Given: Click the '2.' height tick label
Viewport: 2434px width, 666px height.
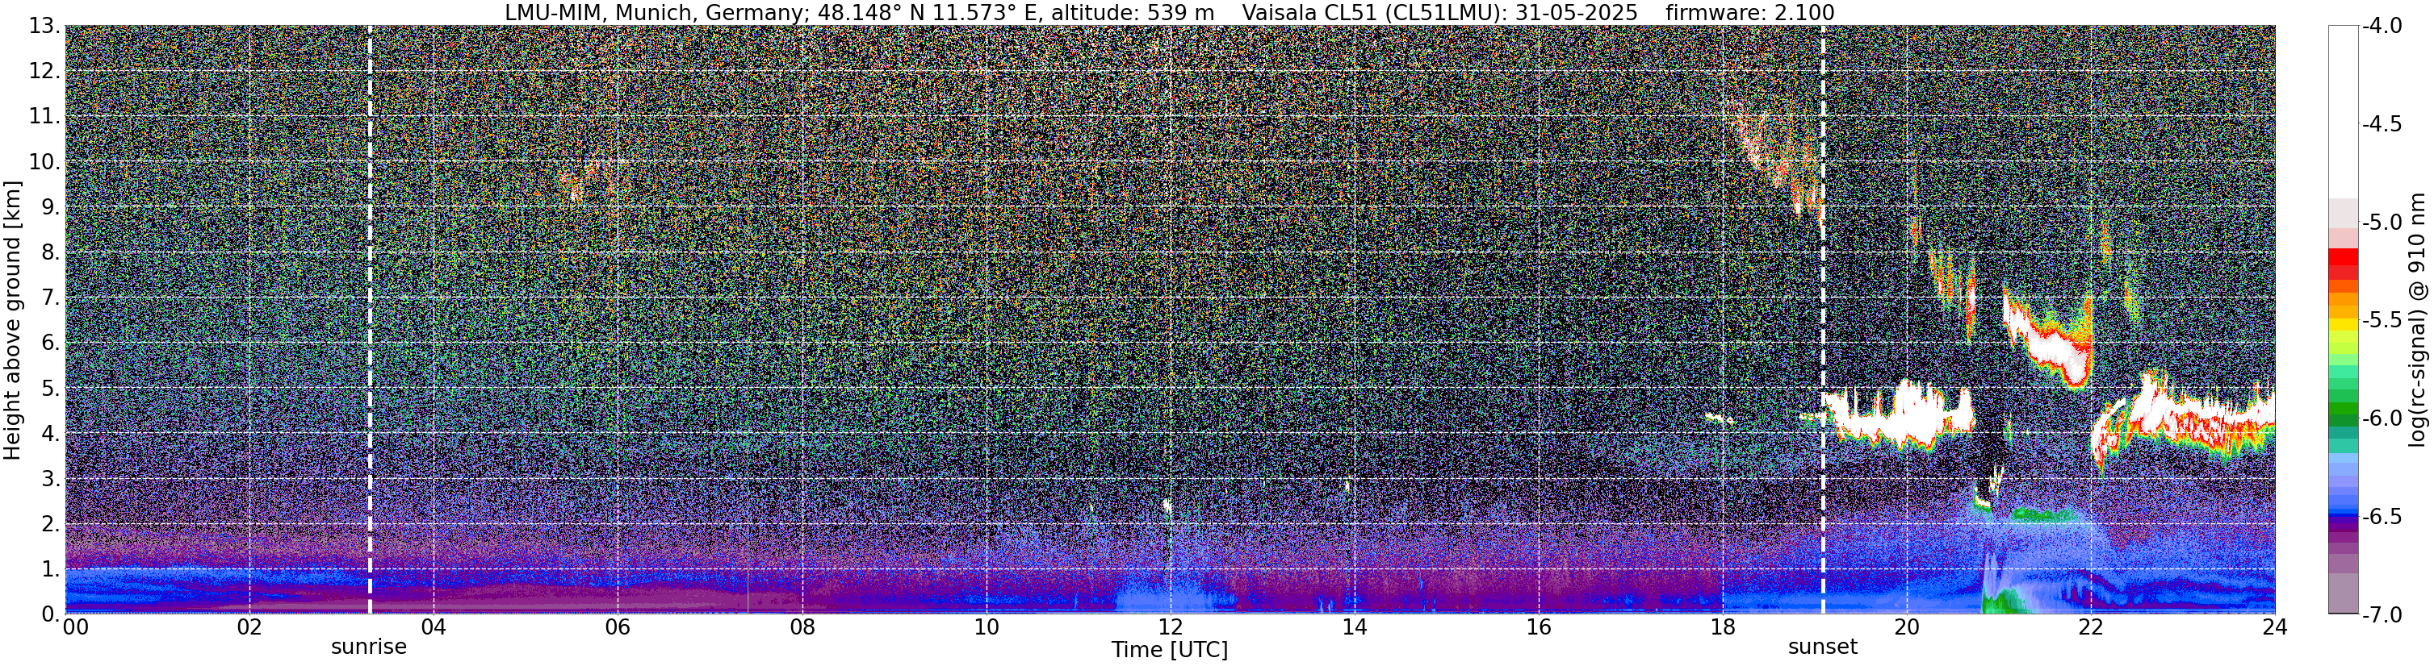Looking at the screenshot, I should click(x=50, y=523).
